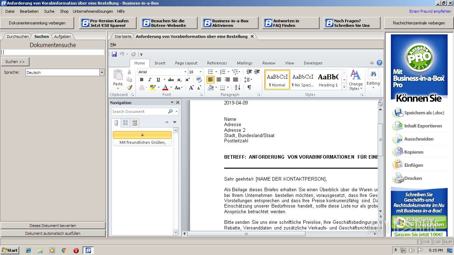
Task: Toggle Superscript formatting
Action: pos(187,80)
